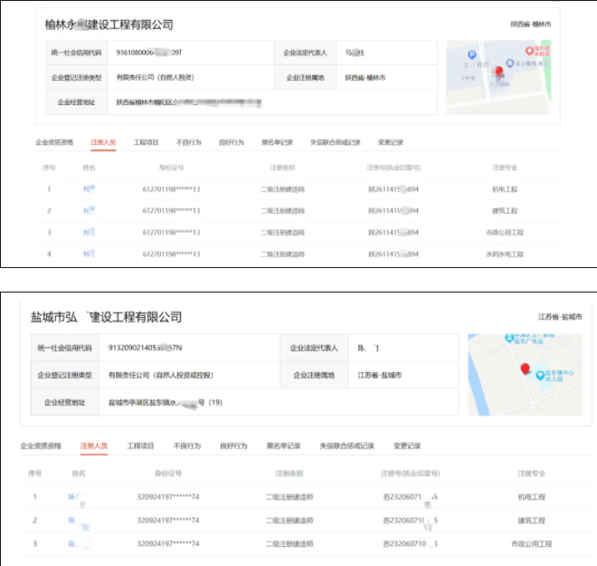Open 不良行为 tab in the 榆林 company panel
The image size is (597, 566).
(x=188, y=142)
